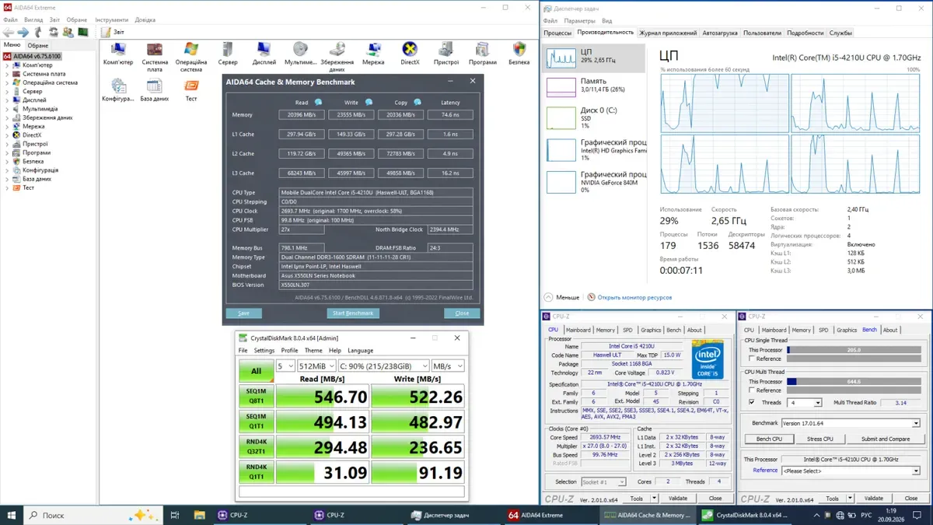The width and height of the screenshot is (933, 525).
Task: Click the Start Benchmark button
Action: click(x=353, y=313)
